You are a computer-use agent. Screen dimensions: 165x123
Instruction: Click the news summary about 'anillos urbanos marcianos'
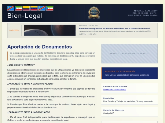point(115,31)
